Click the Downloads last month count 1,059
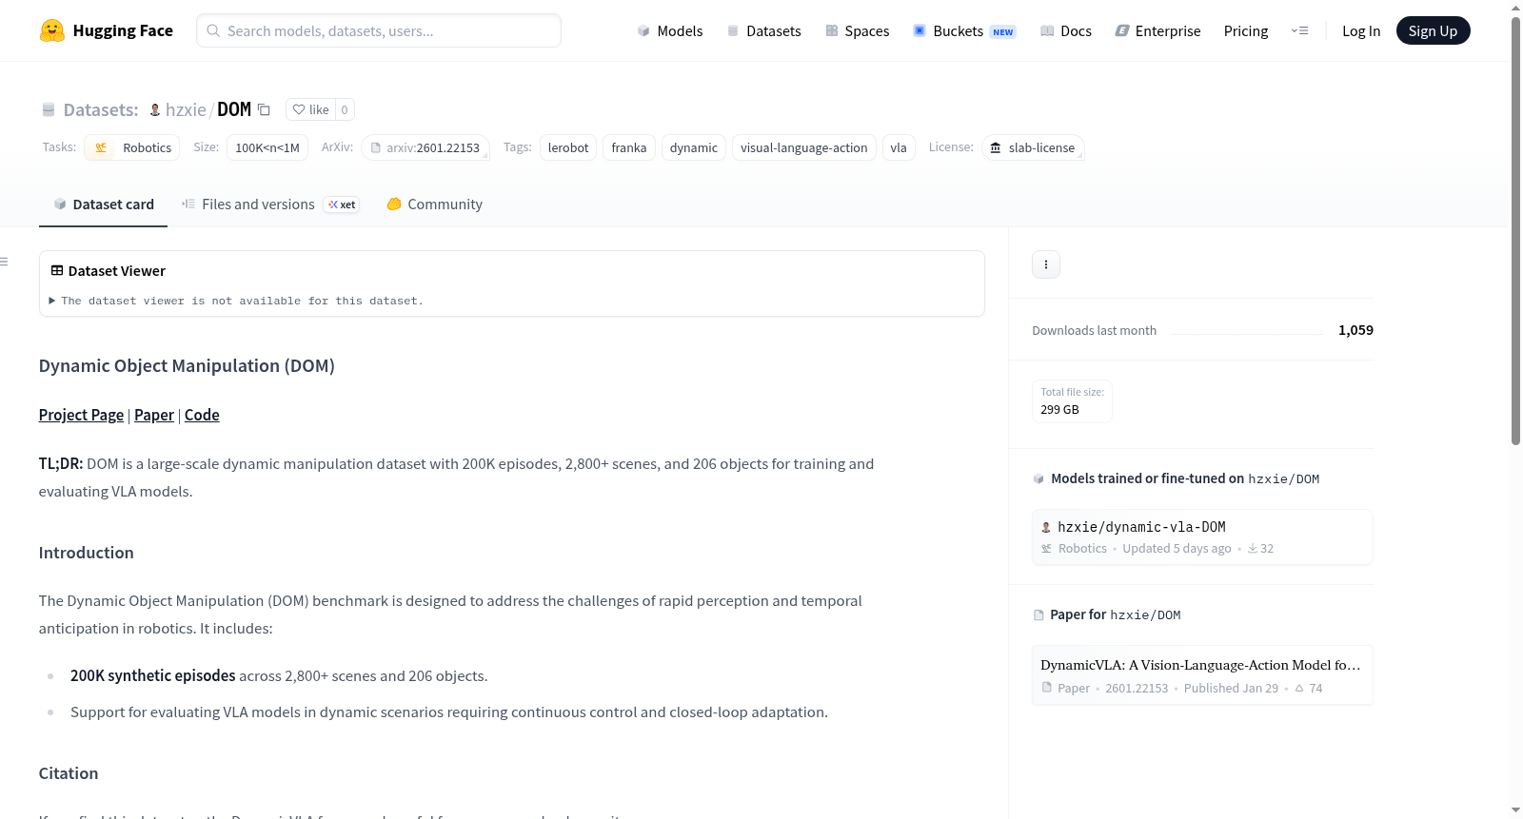Image resolution: width=1523 pixels, height=819 pixels. (x=1355, y=330)
